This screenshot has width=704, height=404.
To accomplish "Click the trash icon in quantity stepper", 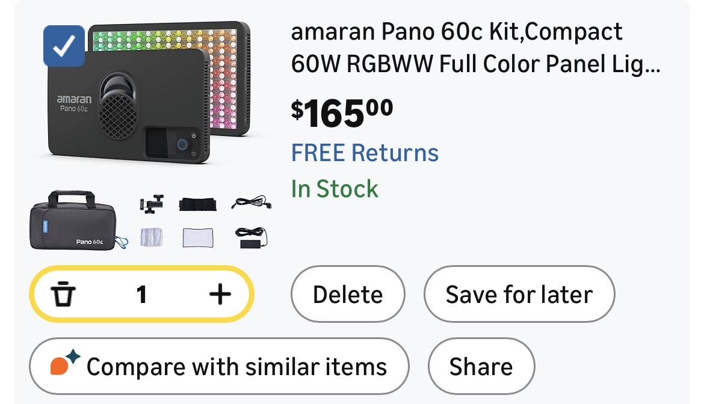I will coord(63,295).
